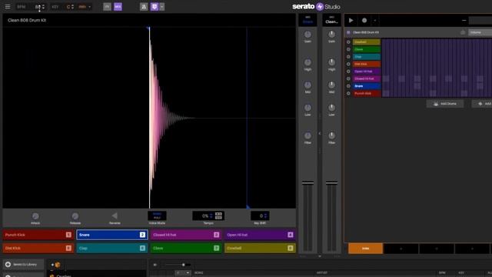Open the hamburger main menu

(x=8, y=7)
